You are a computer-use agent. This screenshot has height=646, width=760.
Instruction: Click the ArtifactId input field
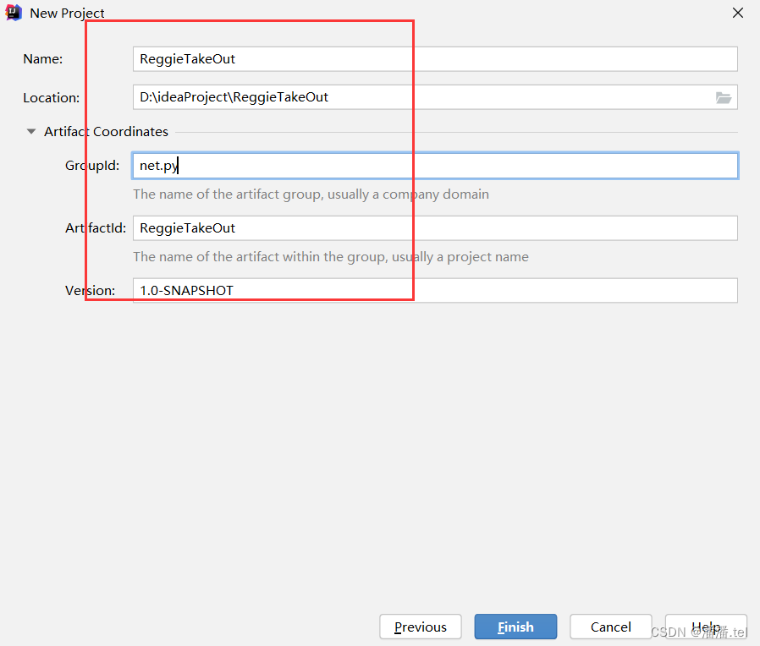coord(435,228)
